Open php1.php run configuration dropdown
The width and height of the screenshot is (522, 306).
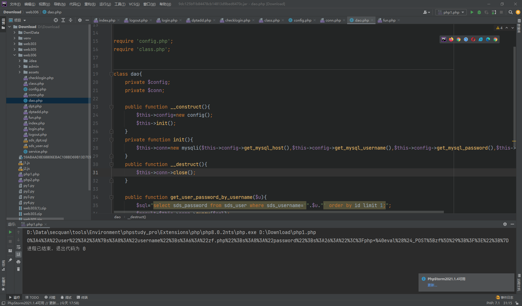[x=451, y=12]
